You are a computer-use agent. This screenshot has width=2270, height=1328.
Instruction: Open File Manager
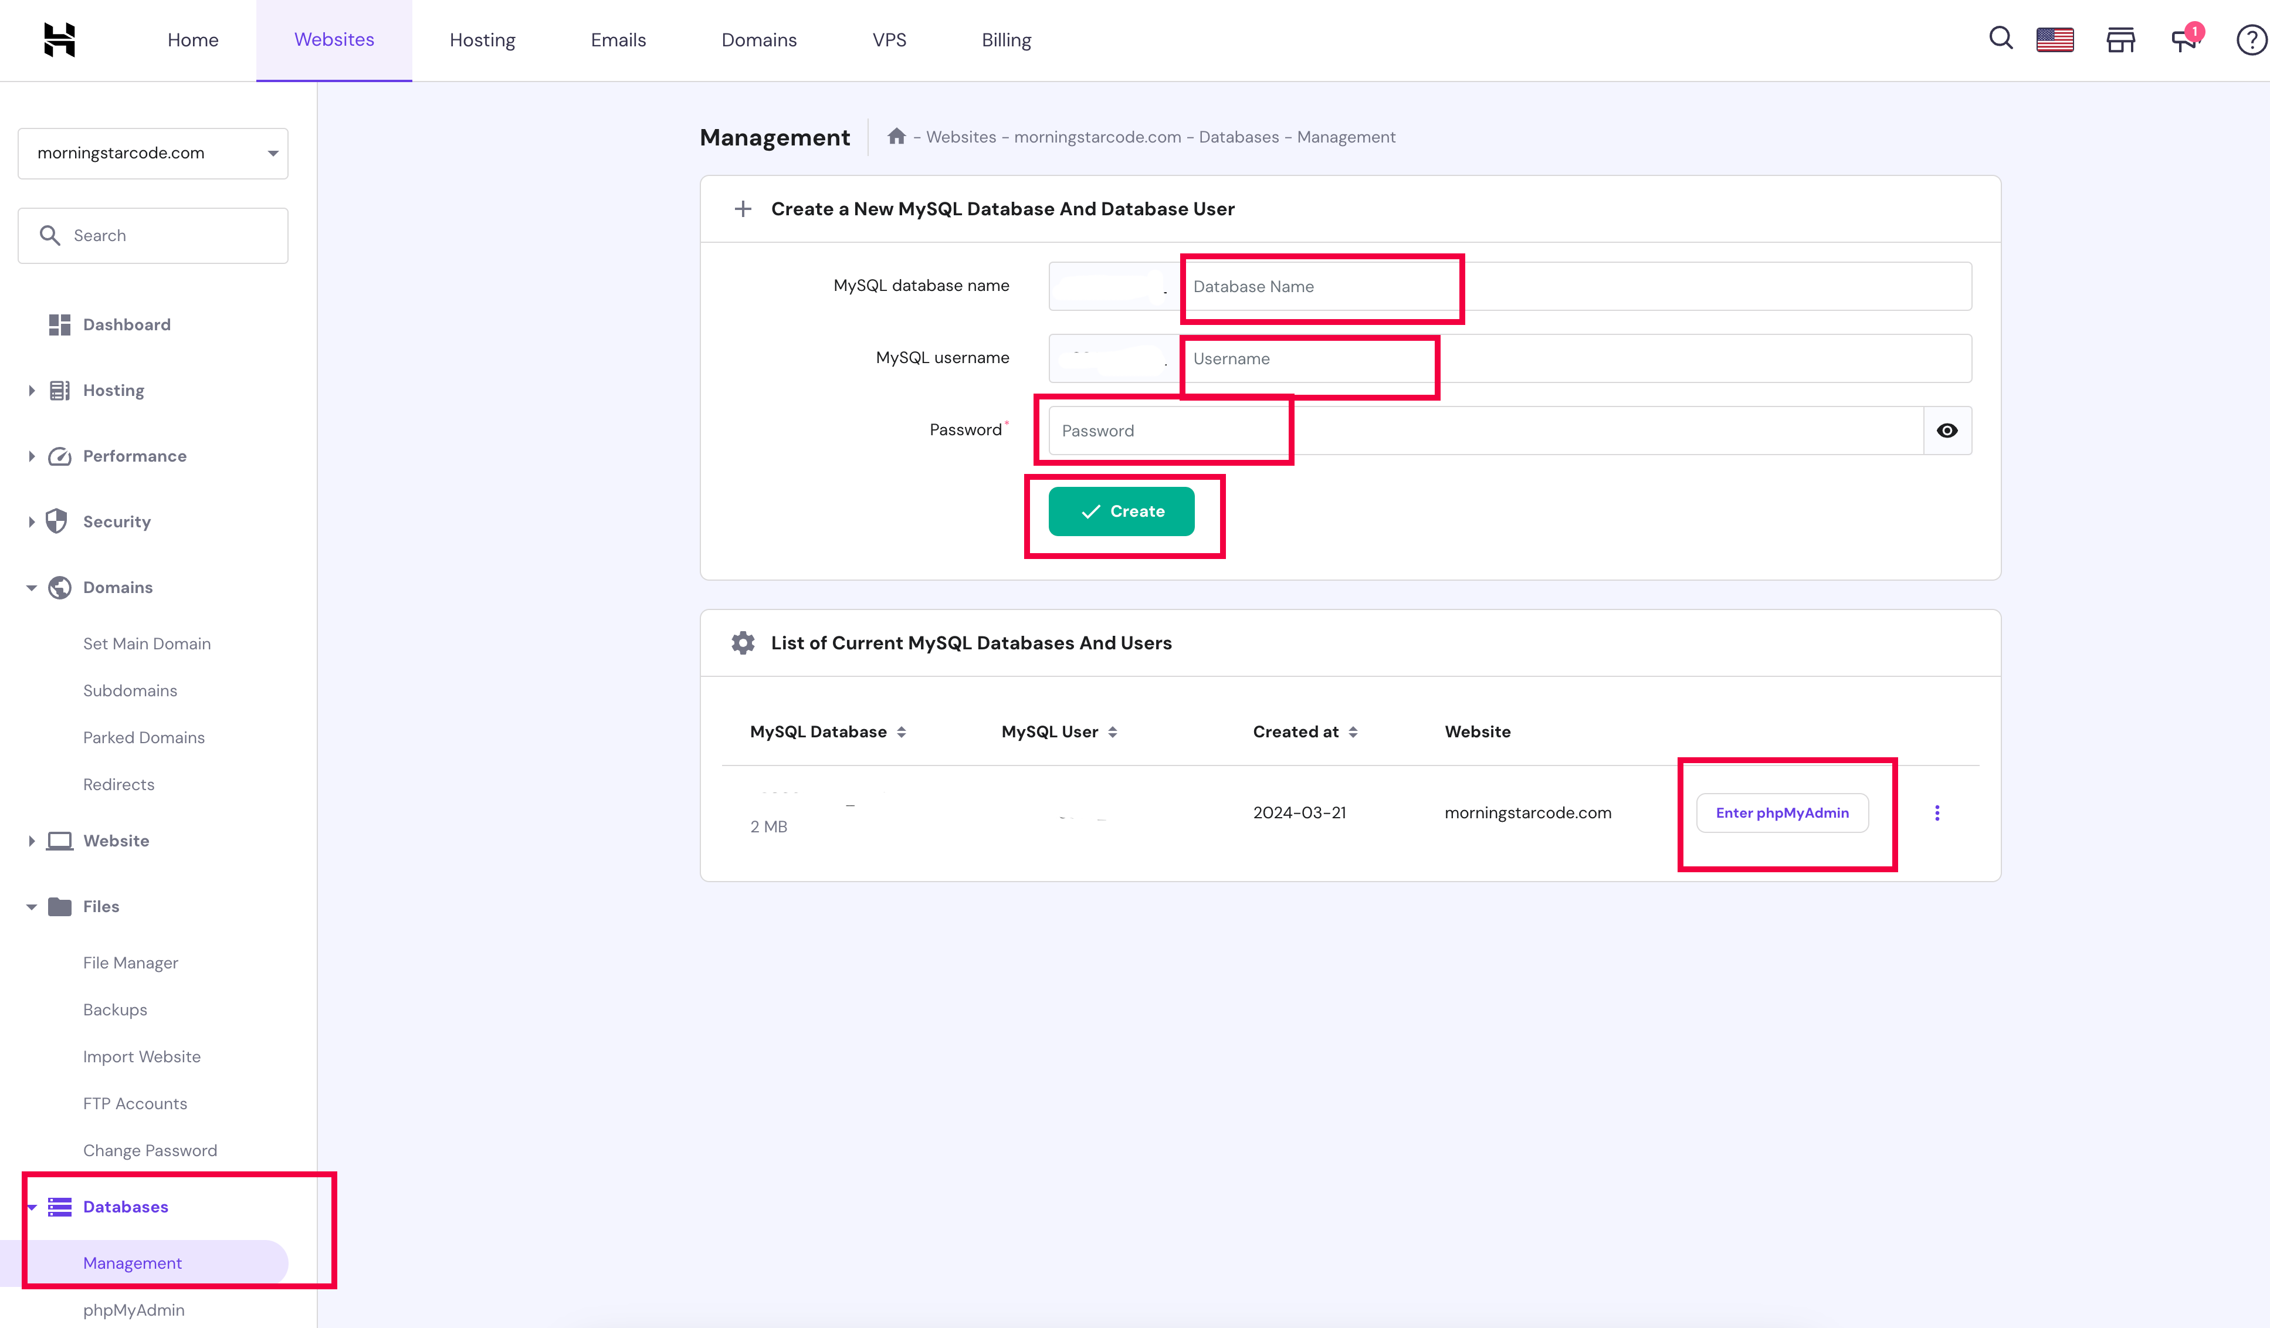(131, 962)
